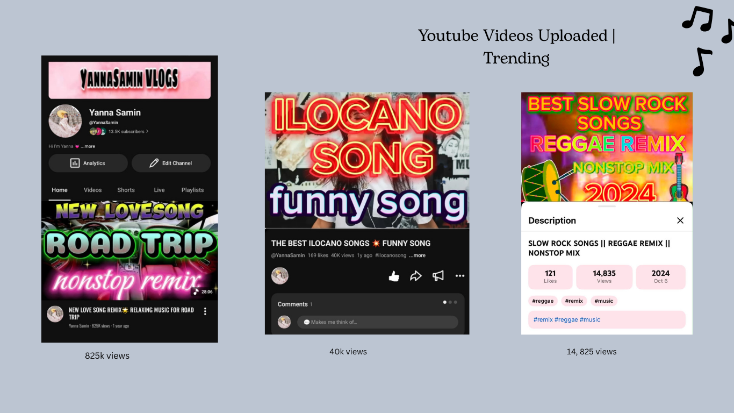Click the music note 28:06 duration badge

tap(203, 291)
